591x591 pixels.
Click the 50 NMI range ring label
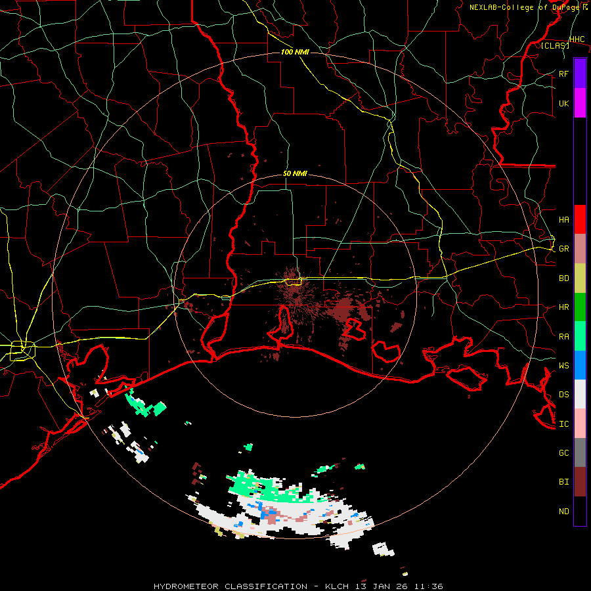[x=295, y=174]
